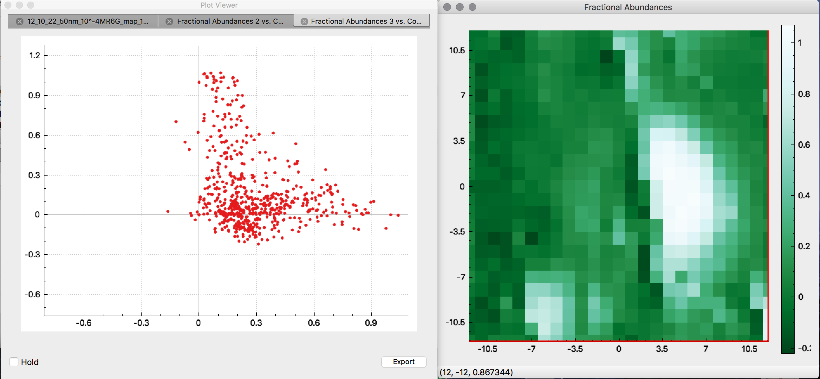Click the Export button
This screenshot has height=379, width=820.
pos(403,362)
